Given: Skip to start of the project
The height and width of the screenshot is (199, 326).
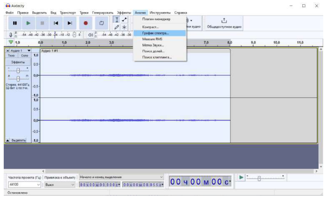Looking at the screenshot, I should (x=56, y=23).
